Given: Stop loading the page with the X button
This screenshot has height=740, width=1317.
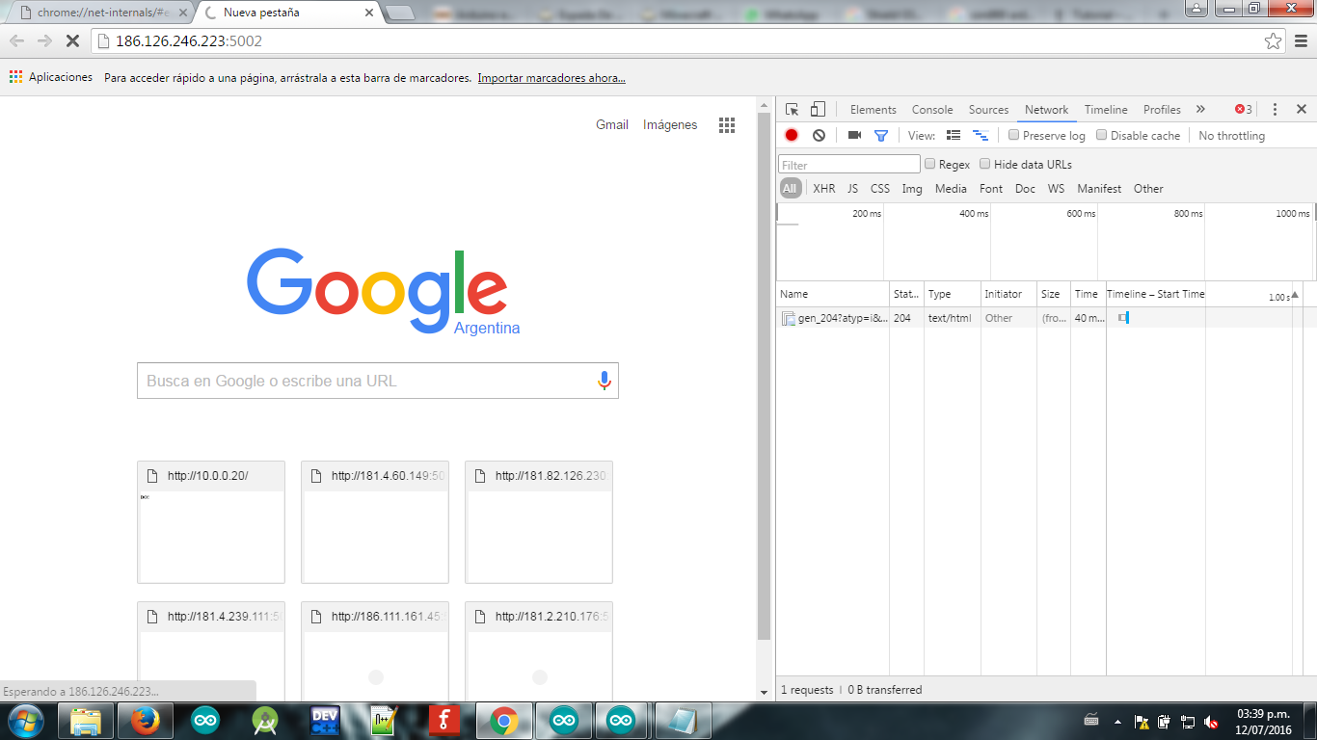Looking at the screenshot, I should pyautogui.click(x=74, y=41).
